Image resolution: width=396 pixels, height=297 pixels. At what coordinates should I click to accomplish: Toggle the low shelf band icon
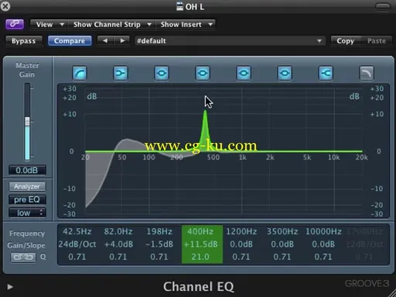click(121, 73)
